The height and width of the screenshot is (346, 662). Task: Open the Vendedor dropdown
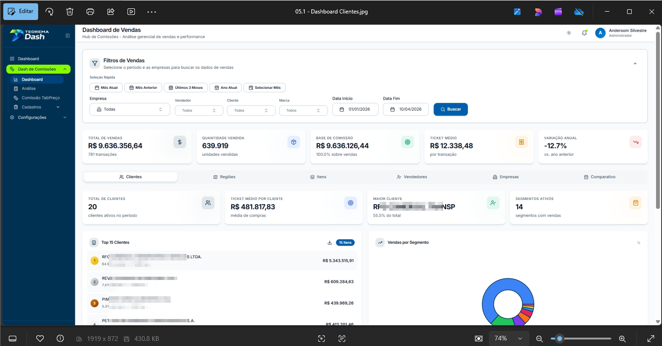199,111
